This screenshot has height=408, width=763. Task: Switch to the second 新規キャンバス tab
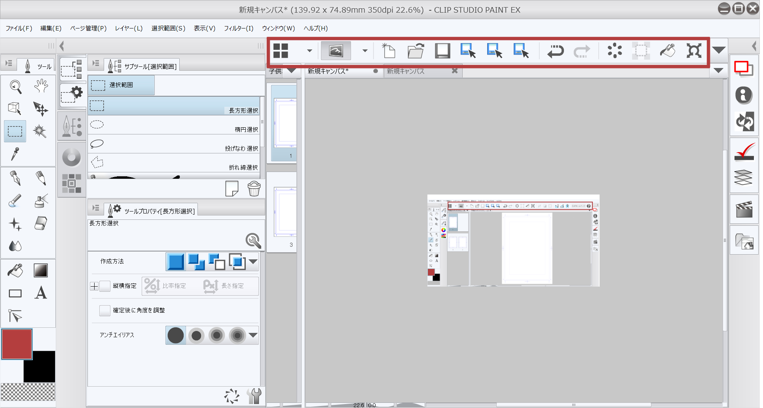(x=405, y=71)
